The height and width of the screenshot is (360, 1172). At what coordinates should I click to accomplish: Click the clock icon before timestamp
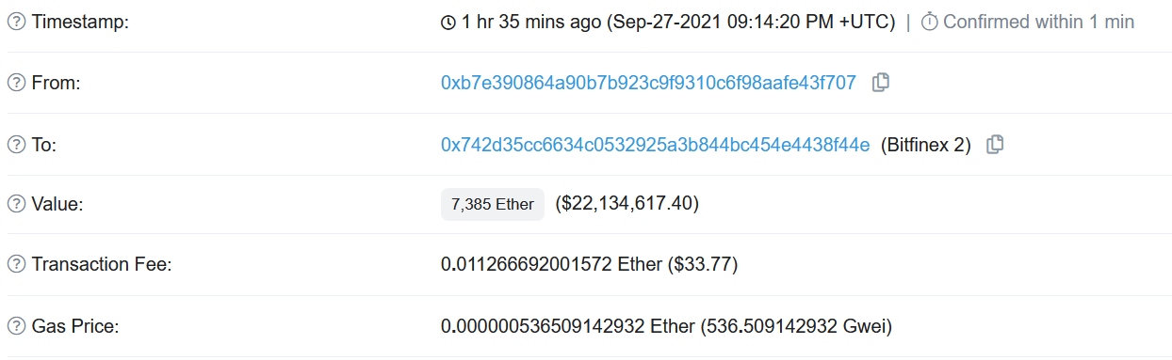(448, 23)
